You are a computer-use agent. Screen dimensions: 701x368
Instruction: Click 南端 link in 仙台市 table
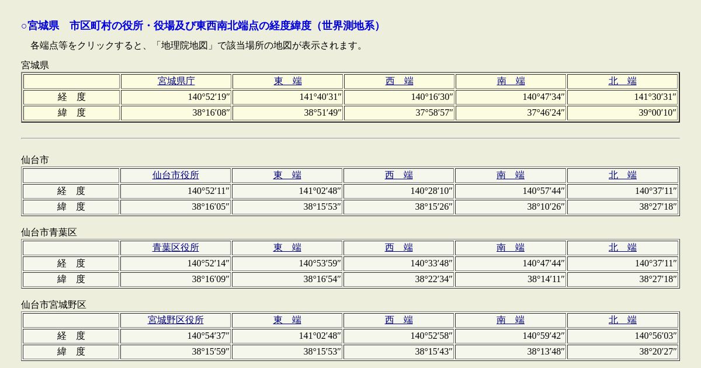511,175
